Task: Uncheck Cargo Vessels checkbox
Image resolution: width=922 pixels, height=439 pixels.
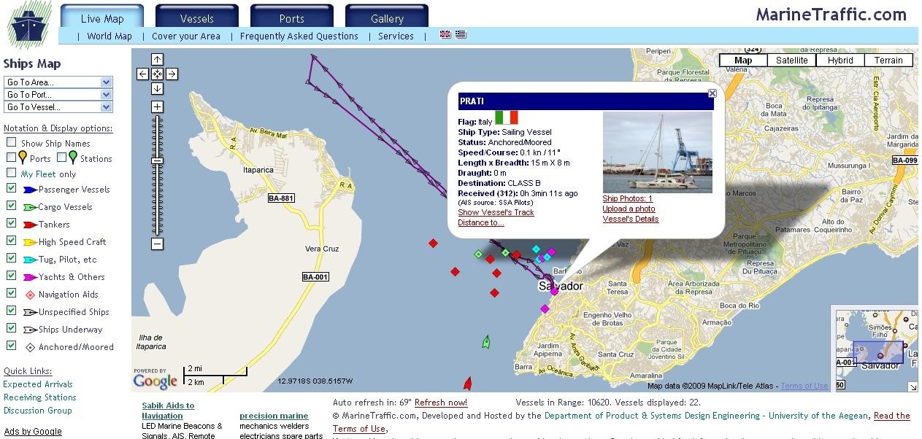Action: 11,206
